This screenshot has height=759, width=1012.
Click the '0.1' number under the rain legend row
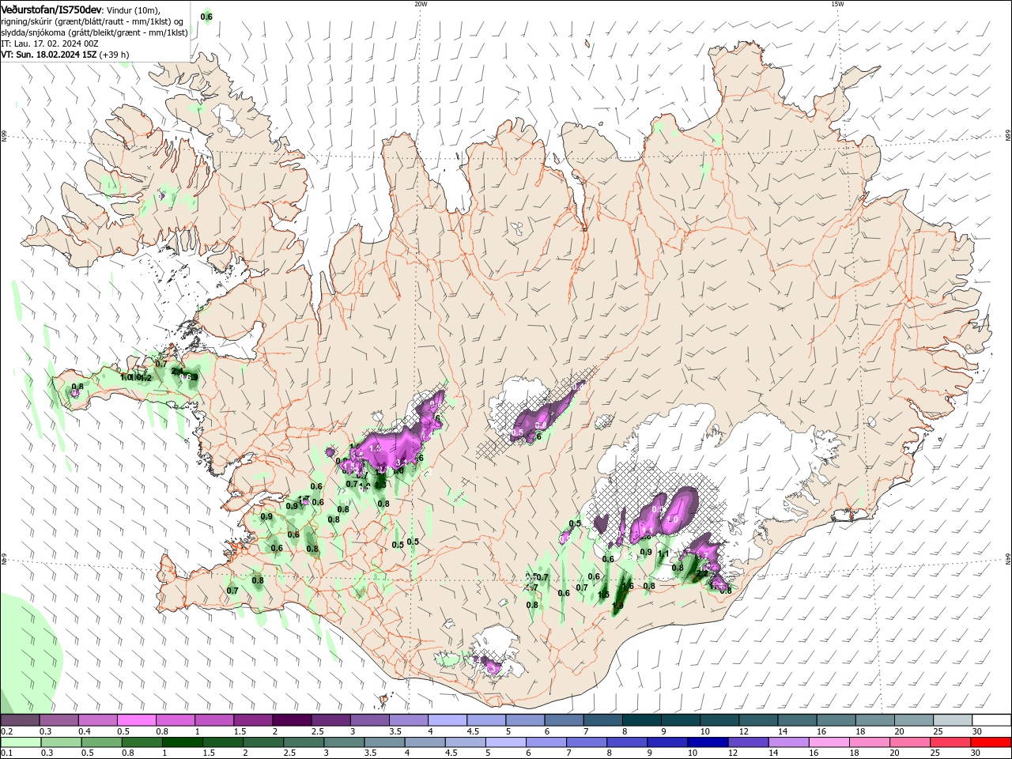coord(6,753)
